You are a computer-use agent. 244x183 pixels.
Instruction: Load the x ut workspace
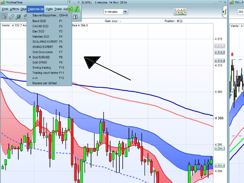(x=49, y=78)
